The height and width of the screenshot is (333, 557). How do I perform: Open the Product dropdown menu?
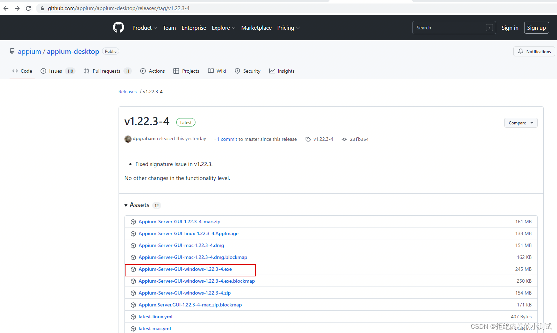click(145, 28)
